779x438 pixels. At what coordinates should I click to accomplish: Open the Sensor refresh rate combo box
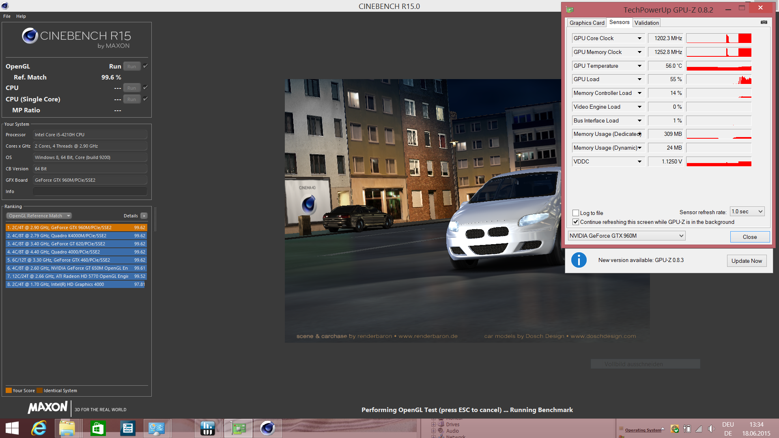click(747, 211)
